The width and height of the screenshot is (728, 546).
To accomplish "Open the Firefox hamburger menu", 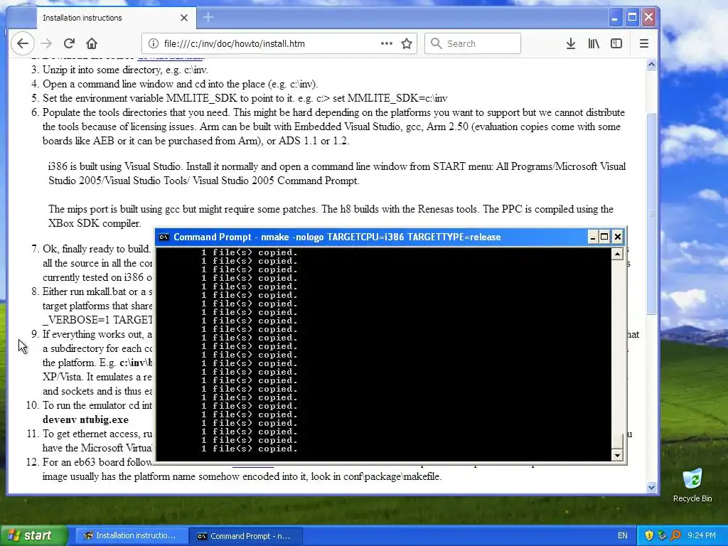I will point(643,43).
